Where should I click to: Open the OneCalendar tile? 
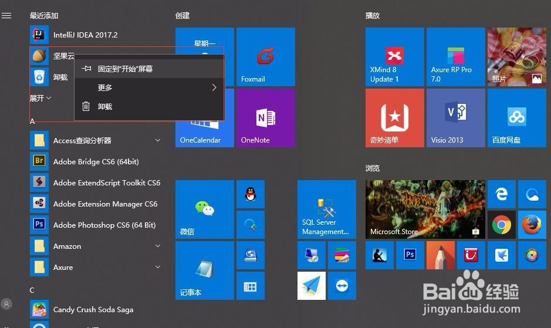[205, 134]
